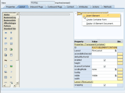Choose the DropDownByKey list icon
Image resolution: width=125 pixels, height=93 pixels.
[11, 44]
